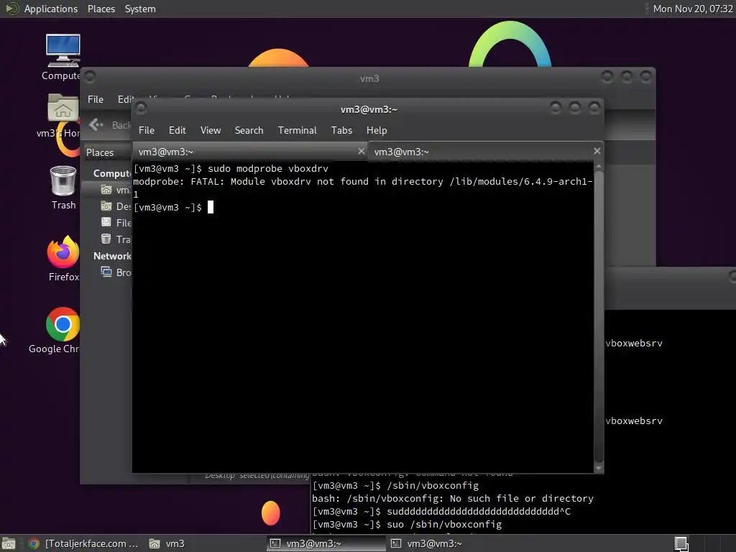
Task: Click Back arrow in vm3 file manager
Action: [96, 124]
